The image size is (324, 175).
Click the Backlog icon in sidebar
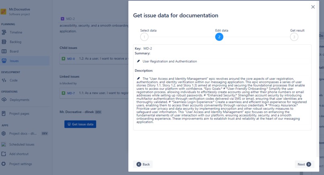4,42
